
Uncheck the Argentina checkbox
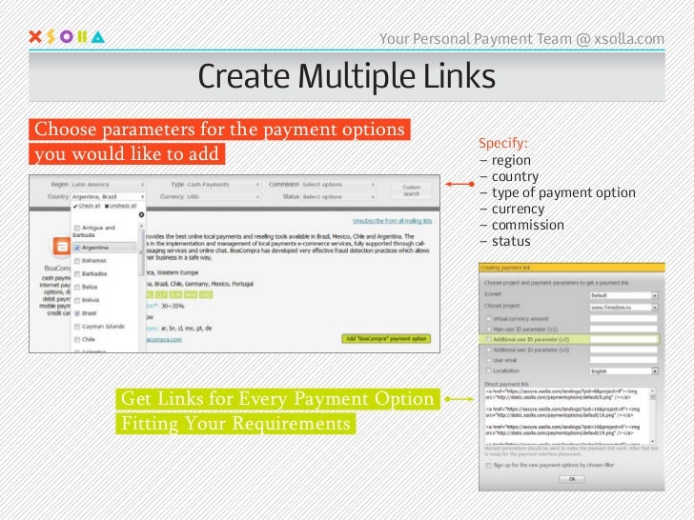point(77,248)
